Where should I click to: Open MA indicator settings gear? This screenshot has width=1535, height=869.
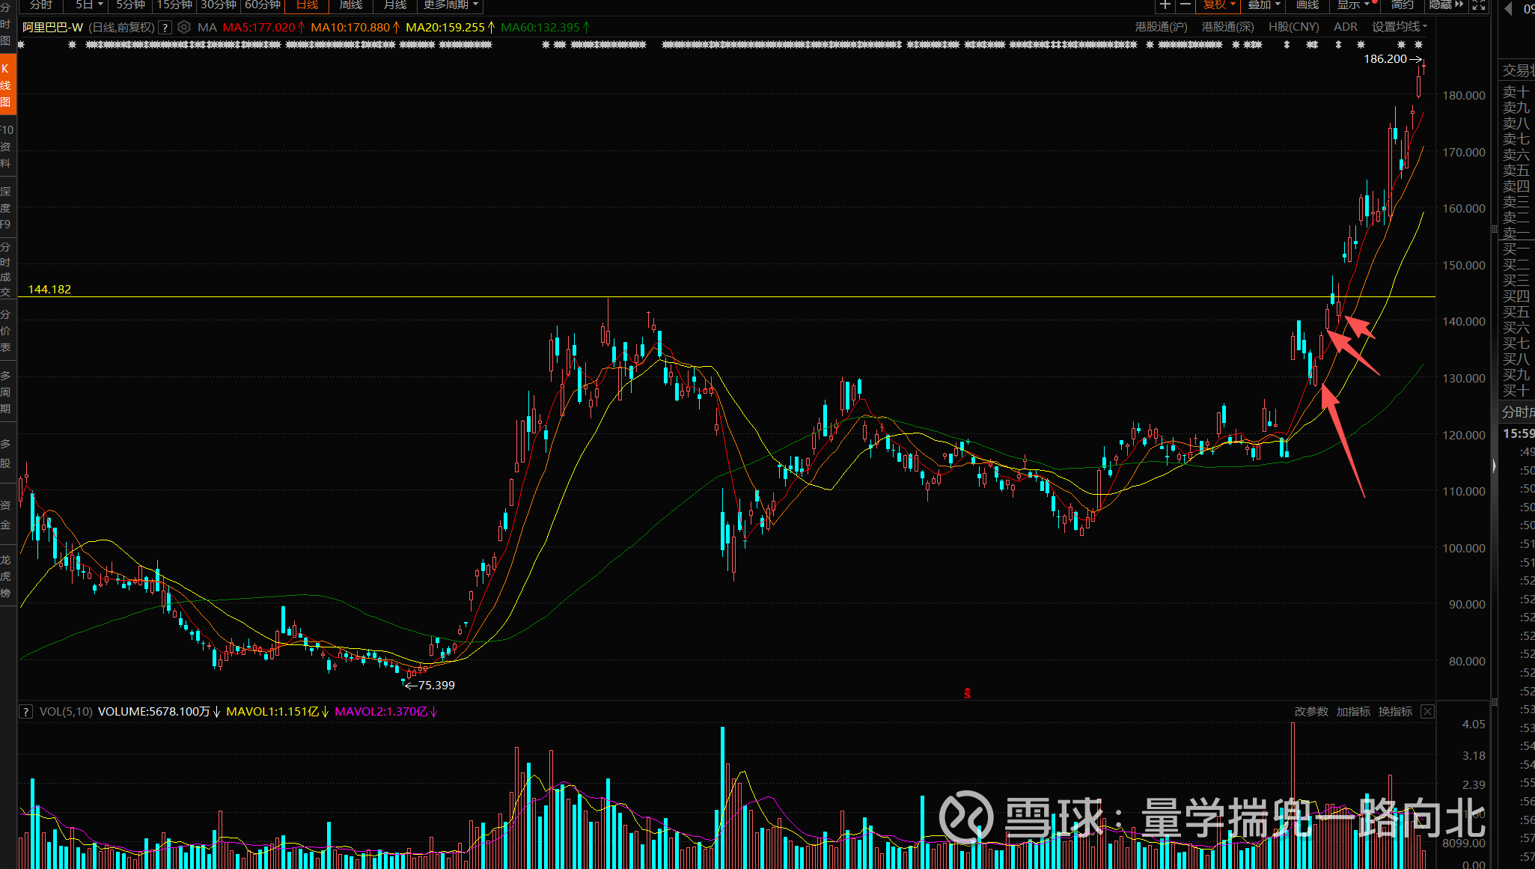click(x=184, y=27)
